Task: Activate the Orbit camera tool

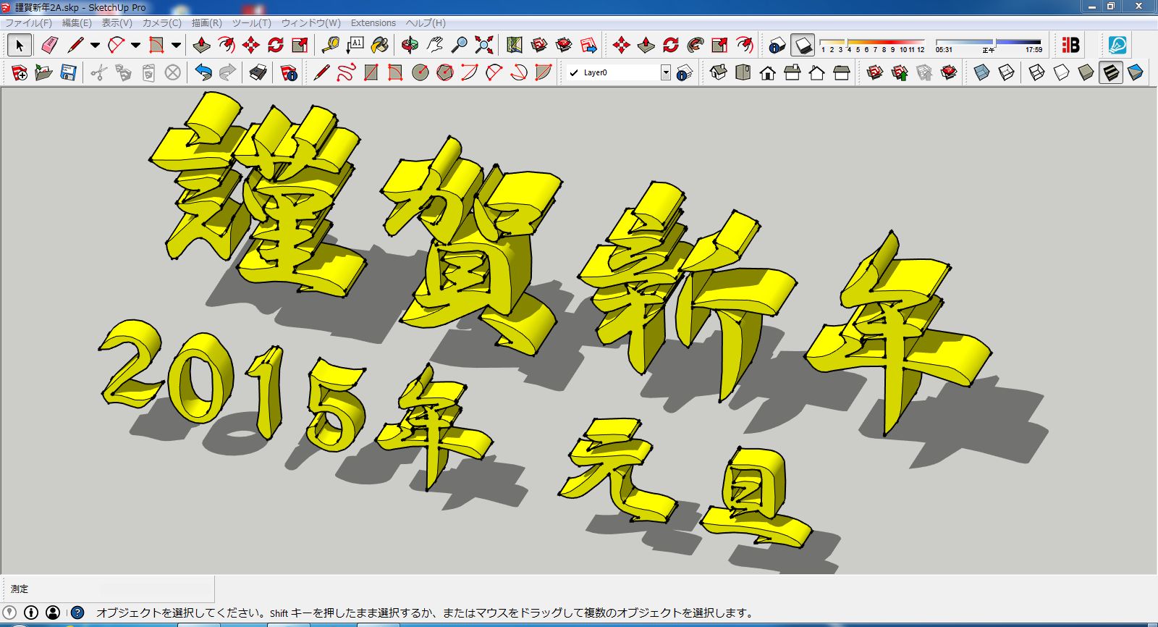Action: click(410, 46)
